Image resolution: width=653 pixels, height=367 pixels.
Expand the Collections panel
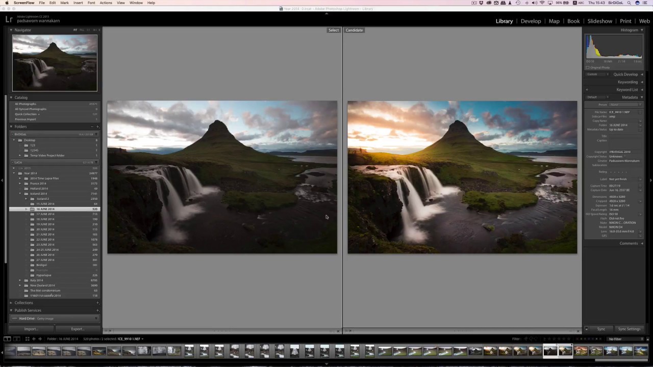point(11,303)
